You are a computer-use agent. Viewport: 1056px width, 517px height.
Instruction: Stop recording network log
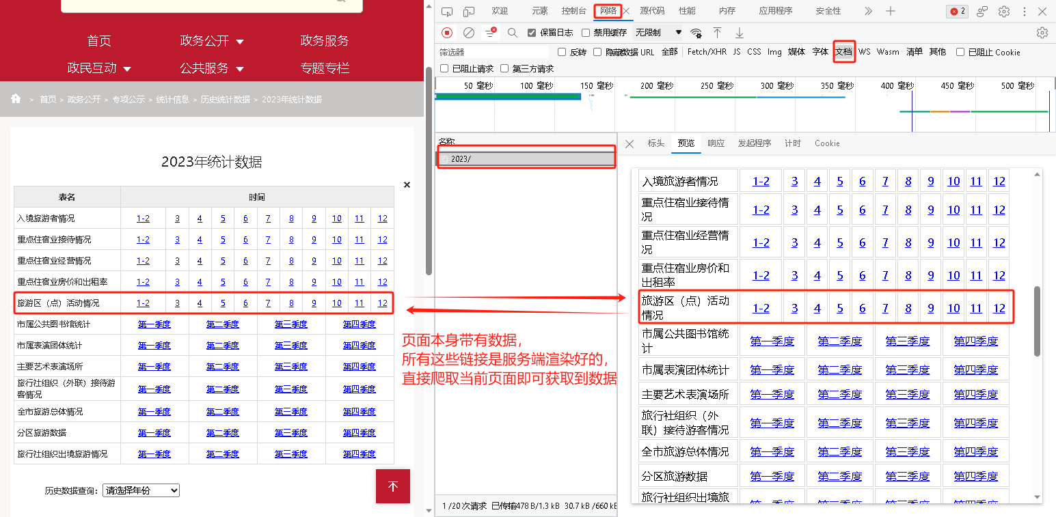click(x=447, y=32)
